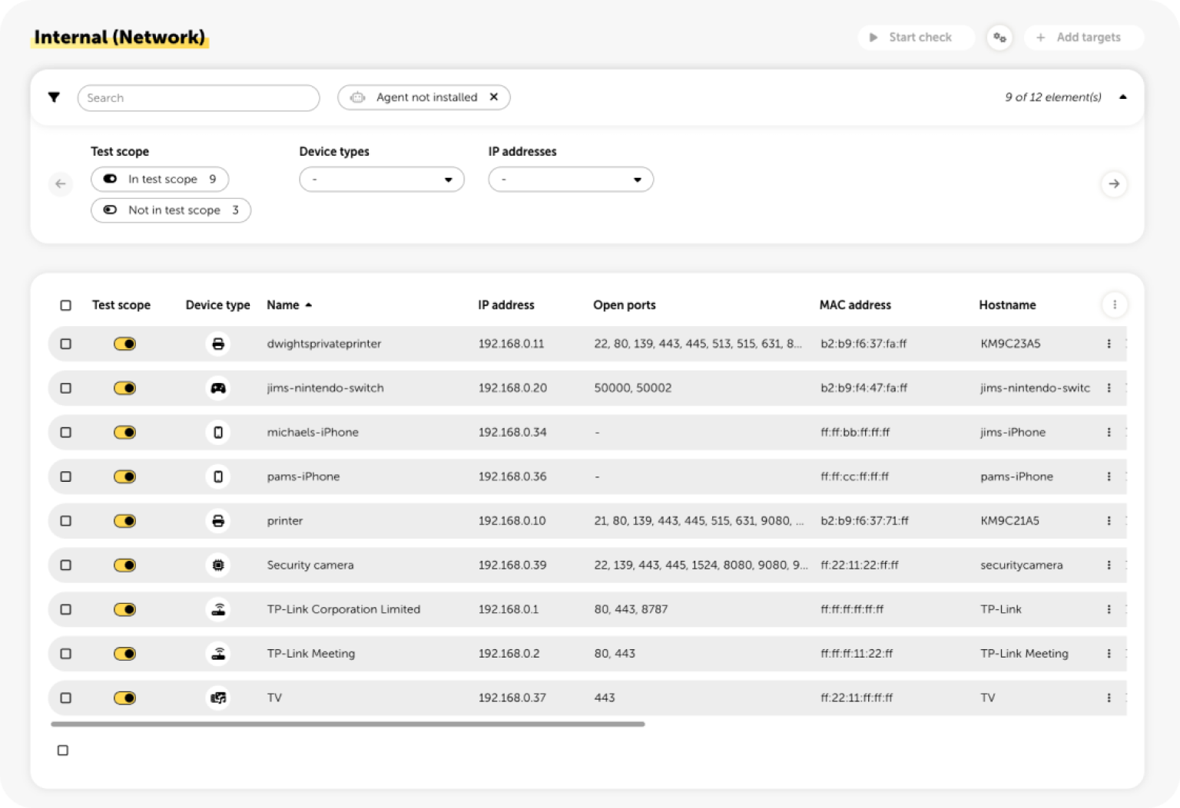The width and height of the screenshot is (1180, 808).
Task: Open the Device types dropdown
Action: click(x=382, y=180)
